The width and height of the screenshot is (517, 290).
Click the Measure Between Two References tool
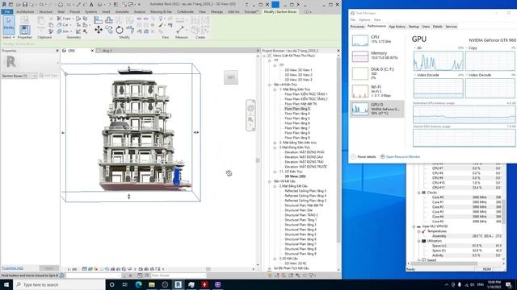point(180,30)
